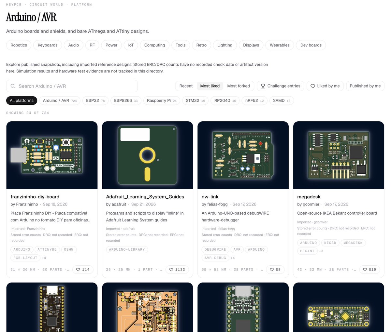
Task: Like Adafruit_Learning_System_Guides via heart 1132
Action: 177,270
